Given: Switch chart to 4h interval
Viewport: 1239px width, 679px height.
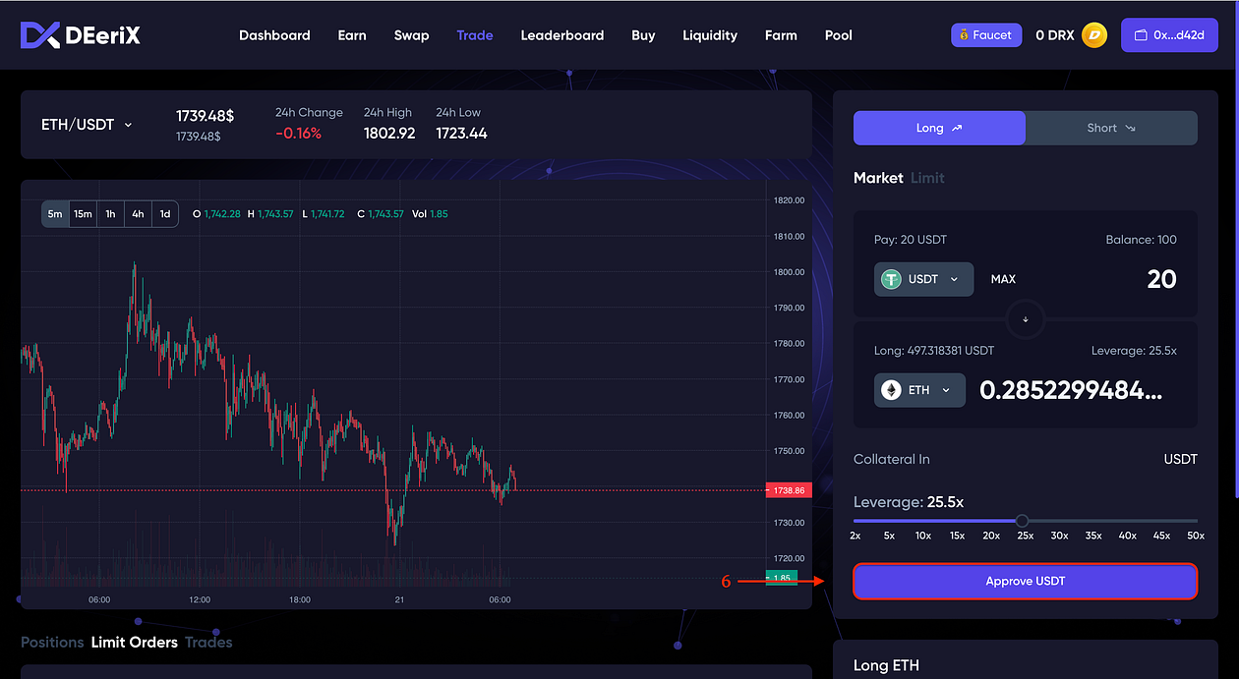Looking at the screenshot, I should coord(138,214).
